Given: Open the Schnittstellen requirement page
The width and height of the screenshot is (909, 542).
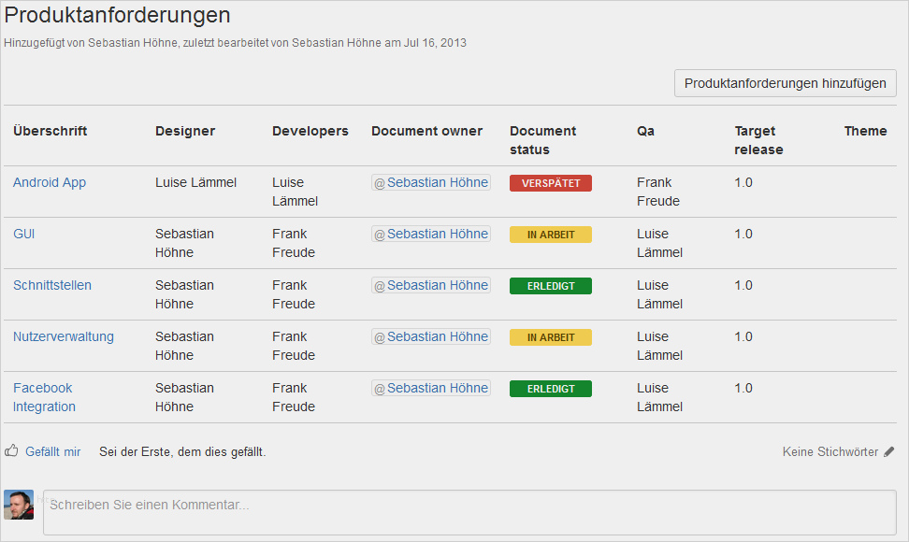Looking at the screenshot, I should [x=51, y=285].
